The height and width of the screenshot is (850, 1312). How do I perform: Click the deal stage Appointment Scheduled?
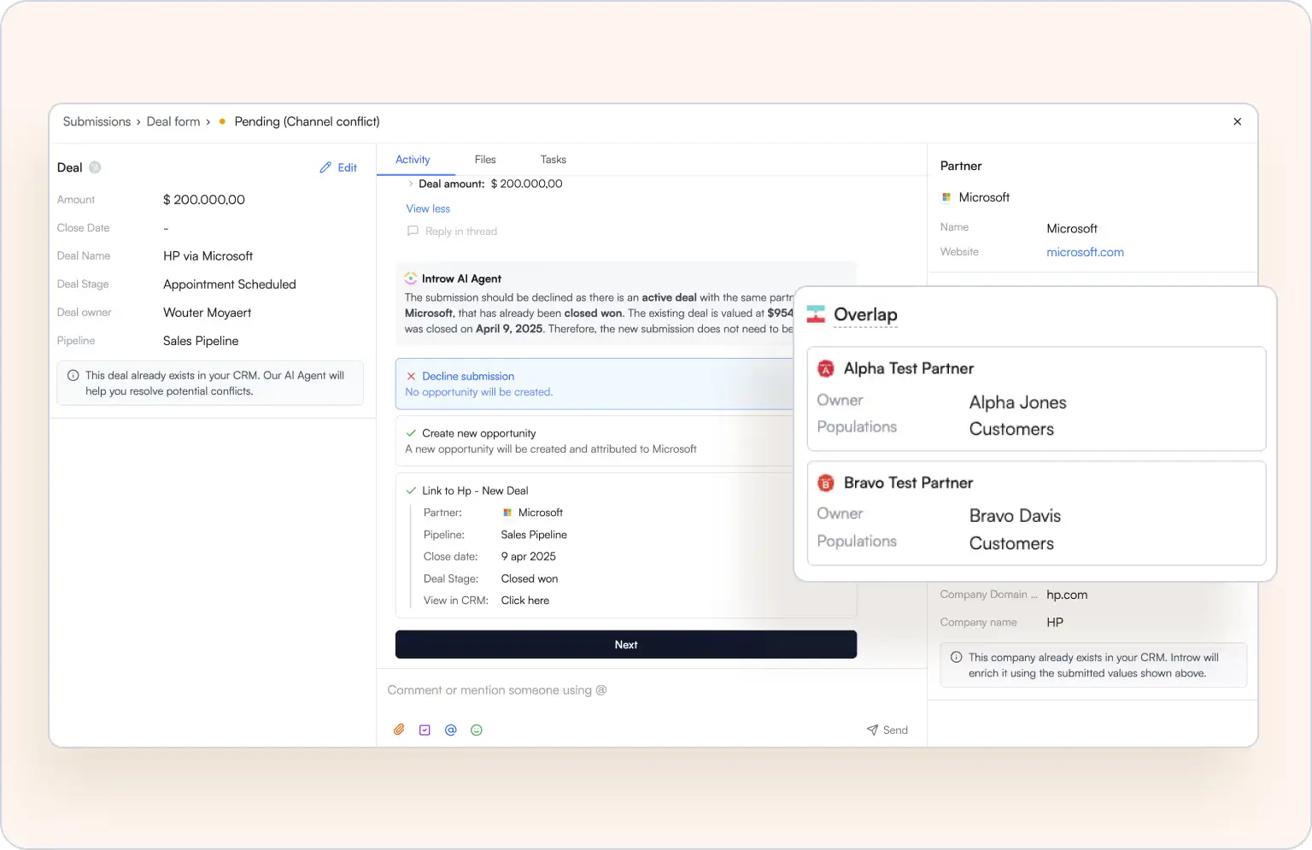point(230,284)
